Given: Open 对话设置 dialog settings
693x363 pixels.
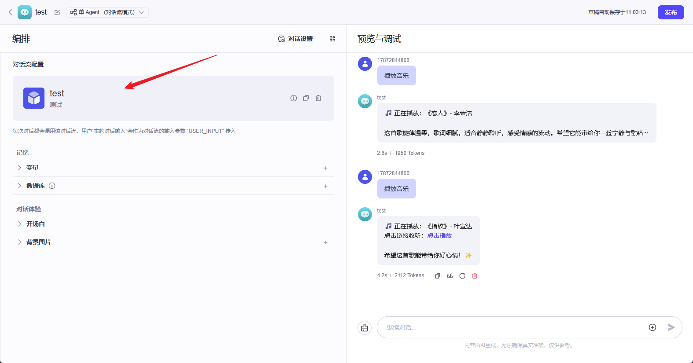Looking at the screenshot, I should (295, 39).
